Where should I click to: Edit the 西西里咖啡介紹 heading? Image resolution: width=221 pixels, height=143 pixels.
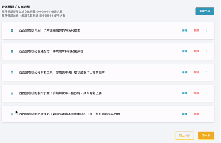pyautogui.click(x=184, y=30)
